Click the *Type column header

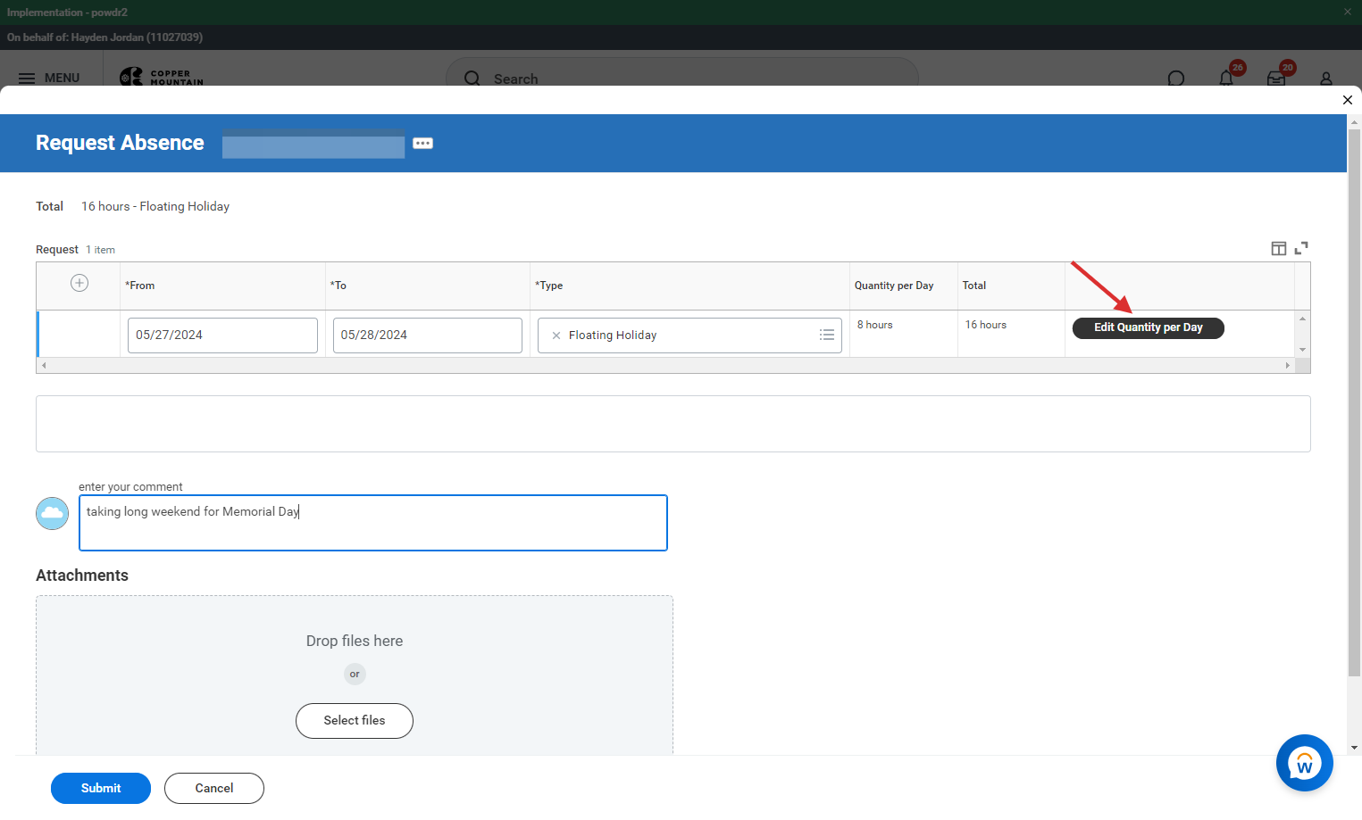[x=689, y=286]
